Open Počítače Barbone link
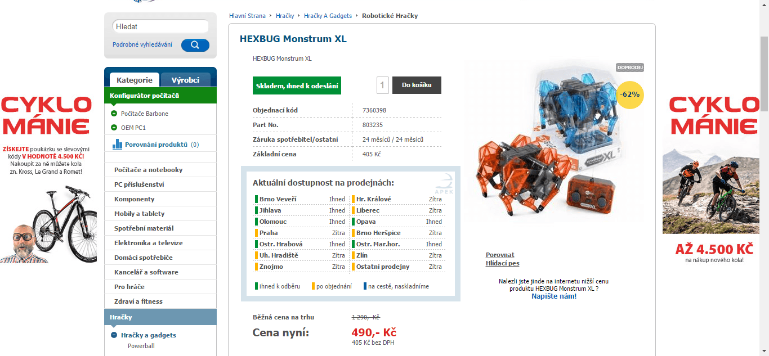769x356 pixels. 145,114
